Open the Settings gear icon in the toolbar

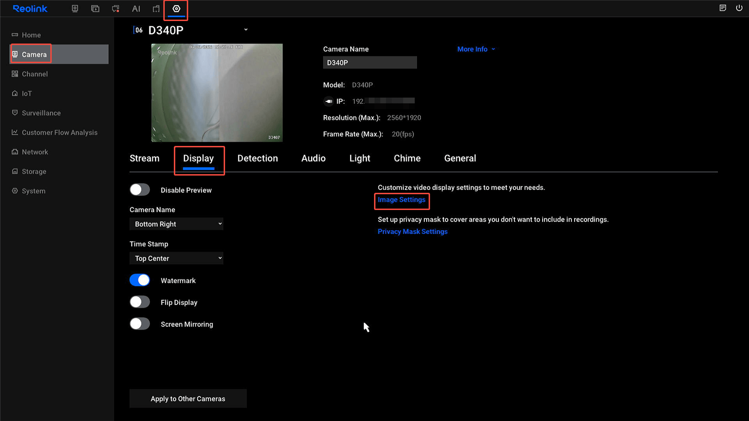coord(176,8)
